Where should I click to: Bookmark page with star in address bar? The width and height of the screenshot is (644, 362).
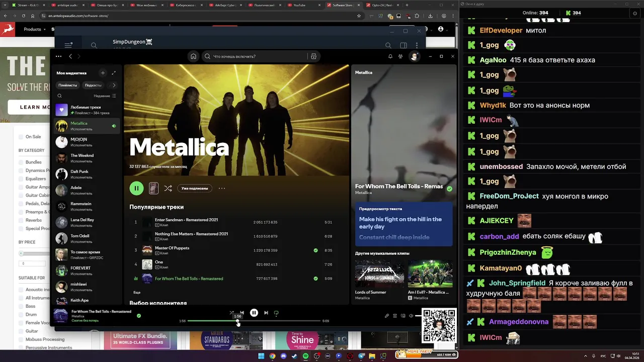[359, 16]
